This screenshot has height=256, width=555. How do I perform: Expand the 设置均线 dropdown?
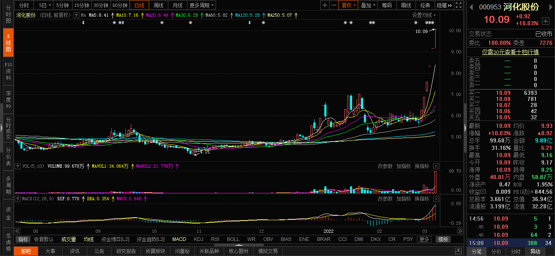tap(424, 15)
